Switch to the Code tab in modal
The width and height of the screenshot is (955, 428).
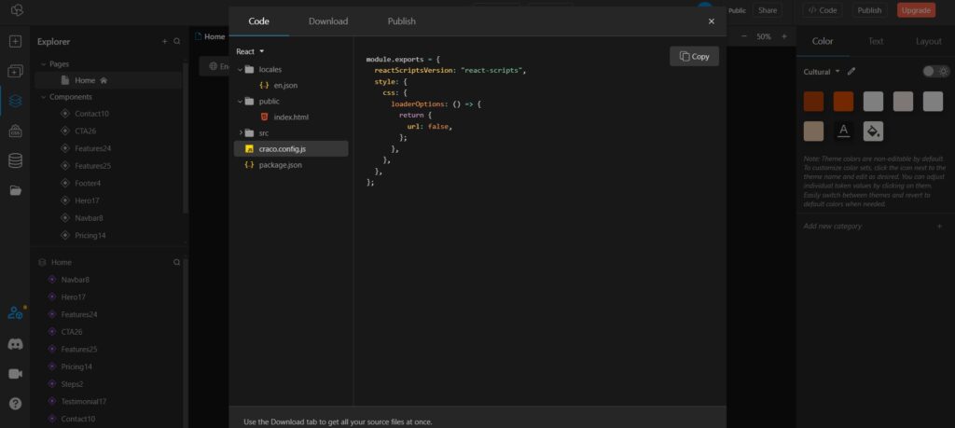(x=259, y=21)
